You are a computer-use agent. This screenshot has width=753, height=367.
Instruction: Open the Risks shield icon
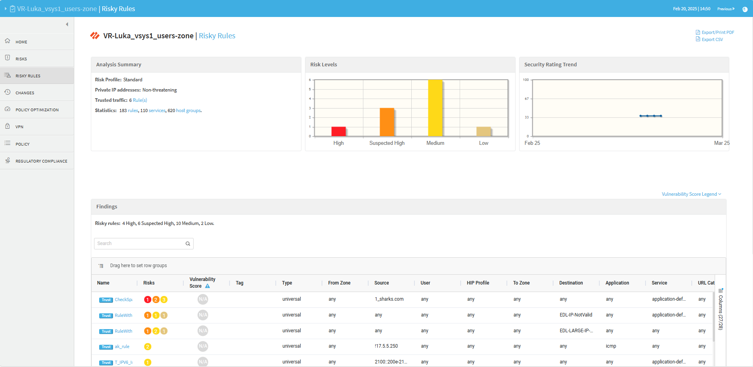[8, 58]
